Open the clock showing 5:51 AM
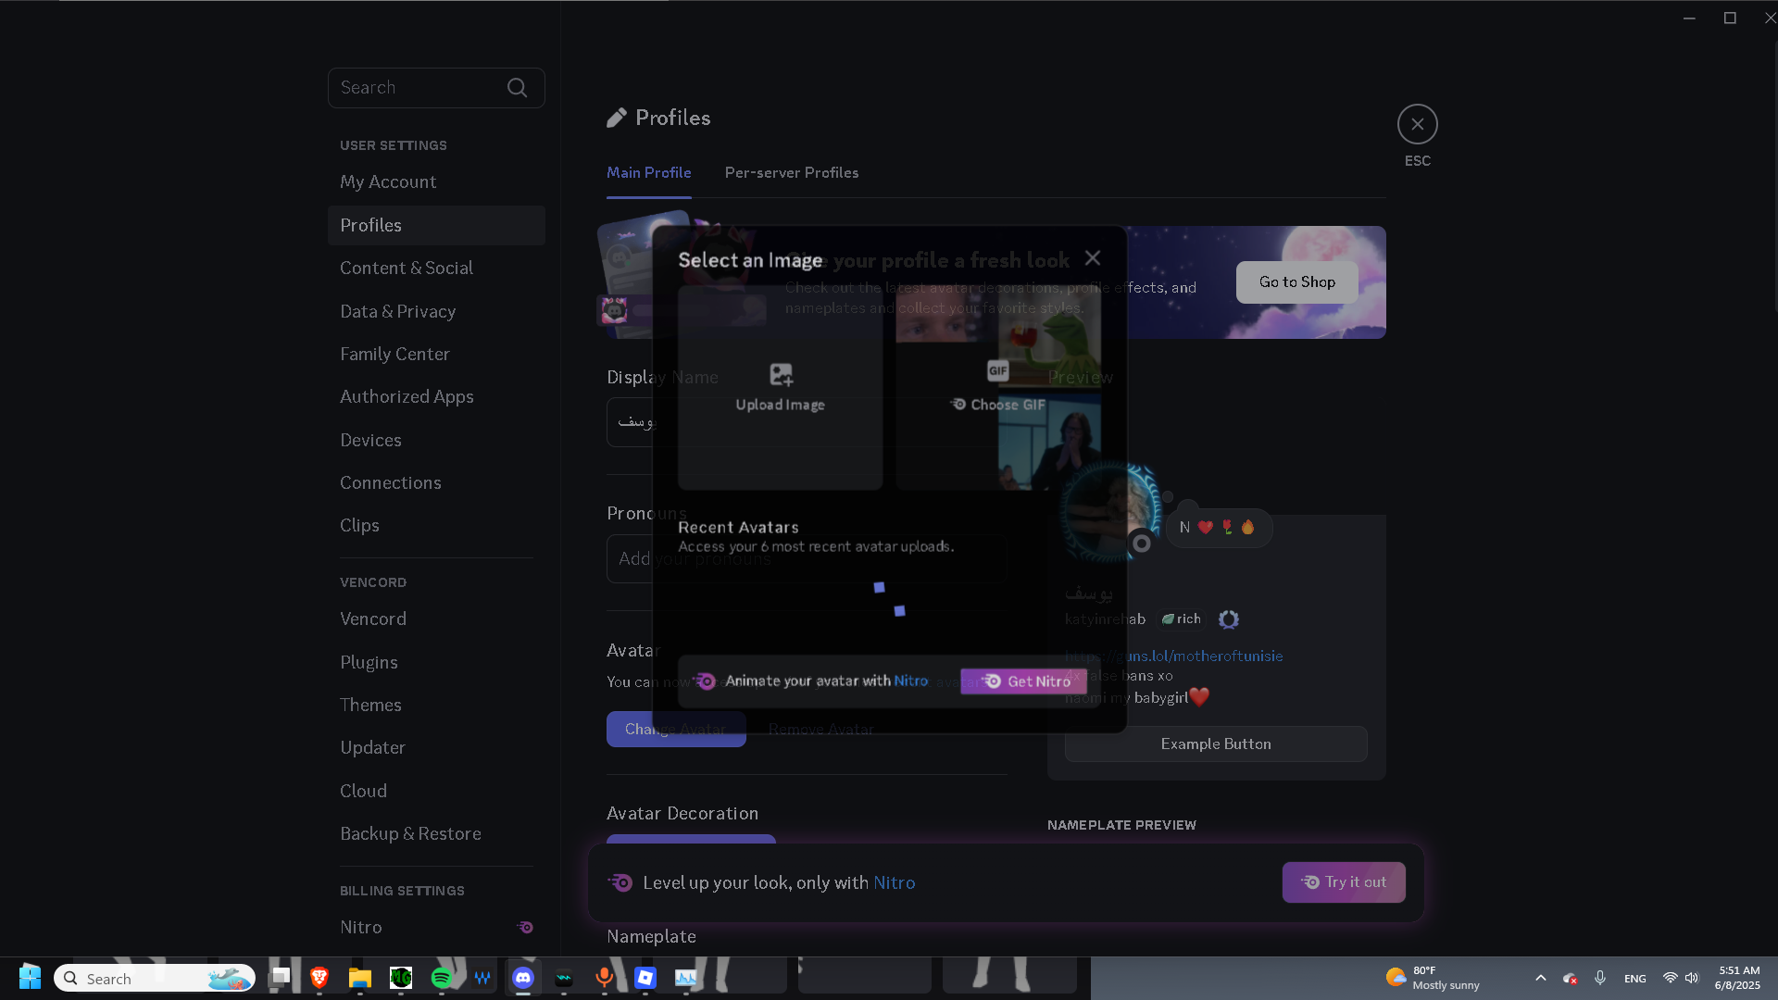This screenshot has width=1778, height=1000. point(1738,978)
